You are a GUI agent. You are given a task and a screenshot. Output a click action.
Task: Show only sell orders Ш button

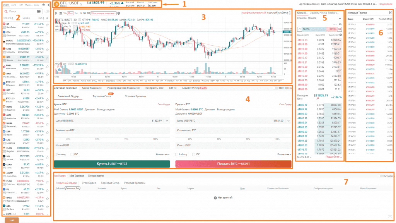[340, 29]
